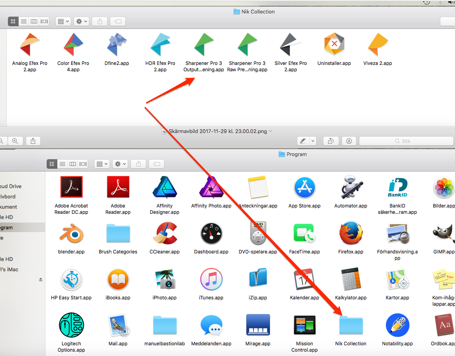455x356 pixels.
Task: Select Sharpener Pro 3 Output Sharpening app
Action: [x=204, y=45]
